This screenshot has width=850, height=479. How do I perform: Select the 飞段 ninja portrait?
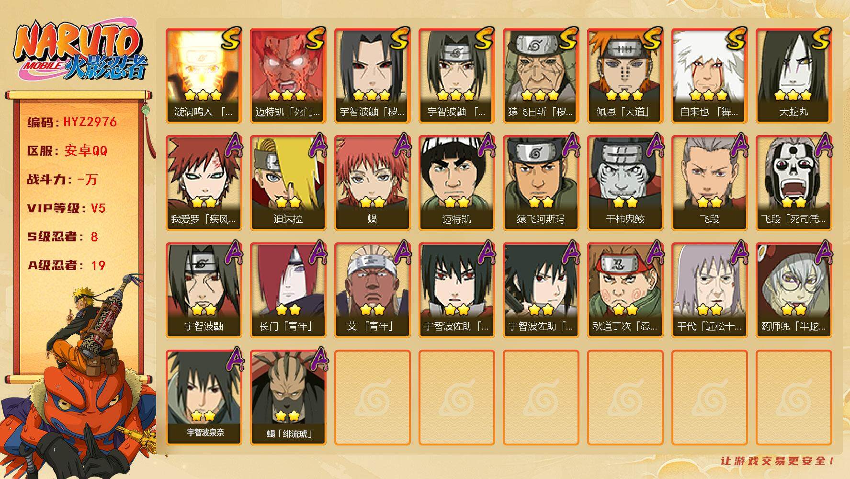click(709, 183)
